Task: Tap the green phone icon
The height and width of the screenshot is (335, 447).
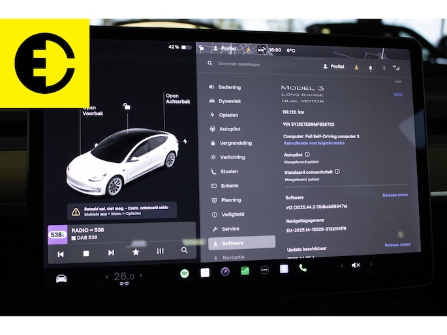Action: (x=303, y=268)
